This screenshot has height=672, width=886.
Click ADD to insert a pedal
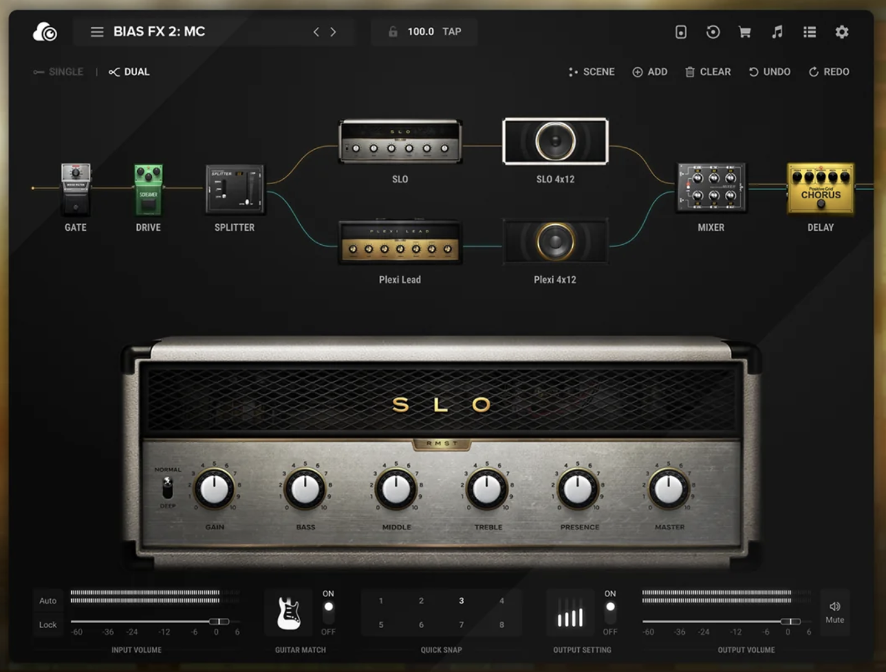point(649,72)
